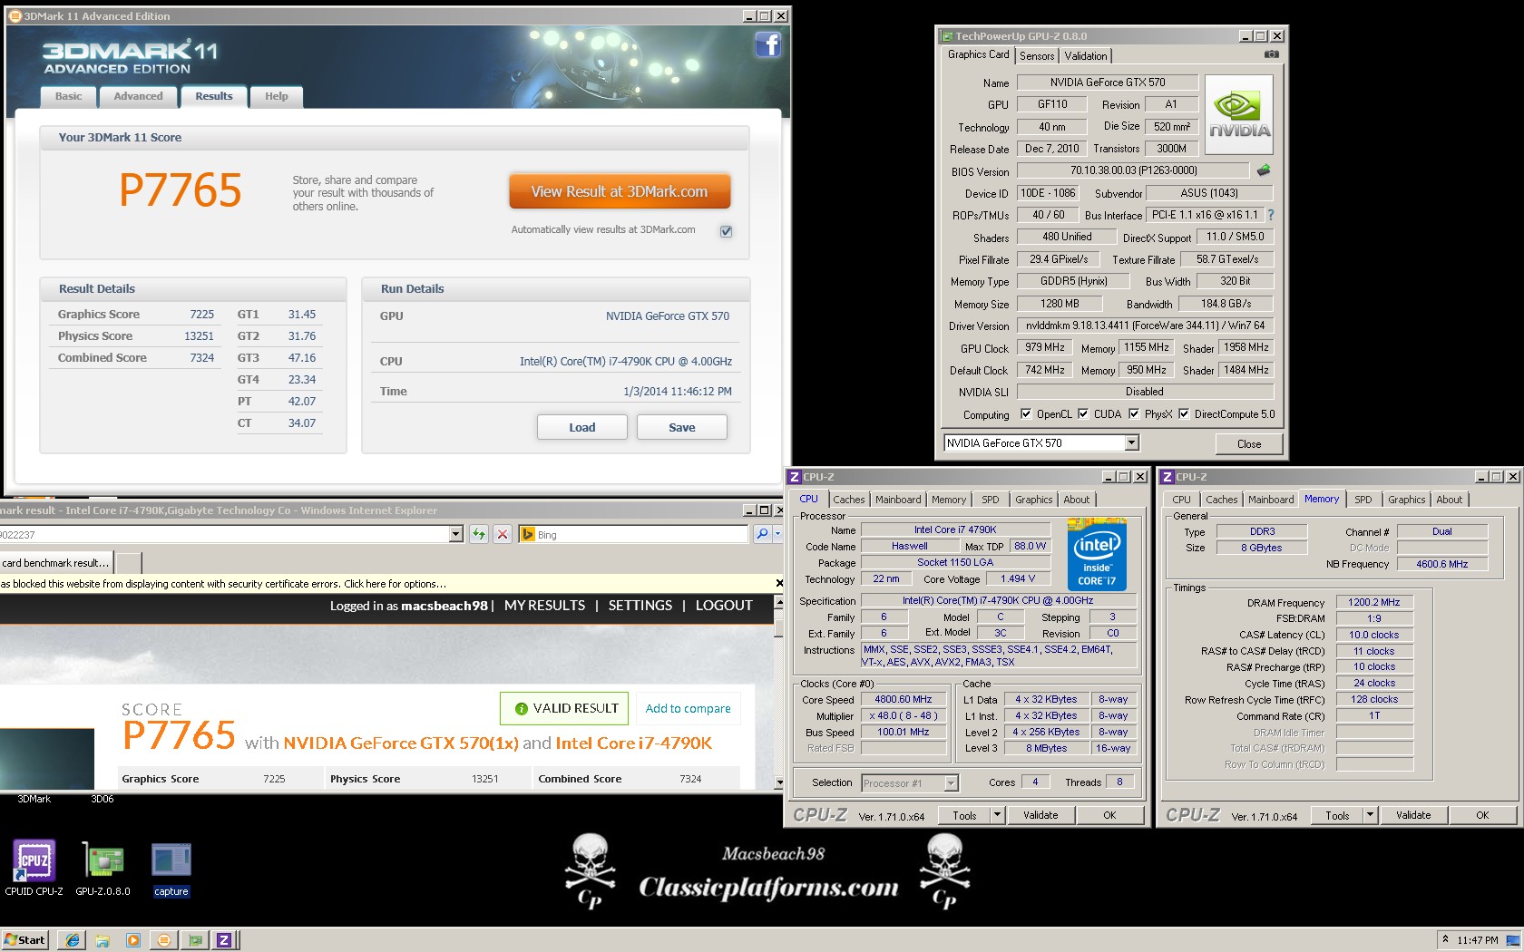Click the Internet Explorer address field
The width and height of the screenshot is (1524, 952).
click(224, 534)
